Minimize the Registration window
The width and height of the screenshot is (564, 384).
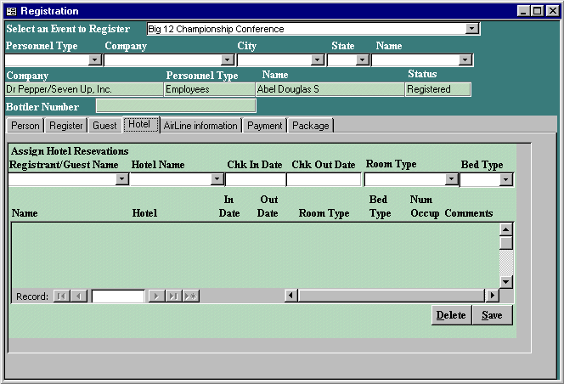click(523, 11)
